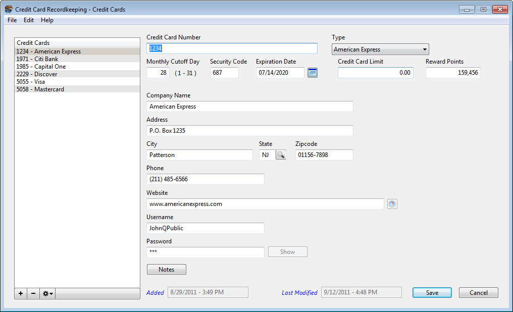This screenshot has height=312, width=513.
Task: Click the Phone field
Action: [206, 179]
